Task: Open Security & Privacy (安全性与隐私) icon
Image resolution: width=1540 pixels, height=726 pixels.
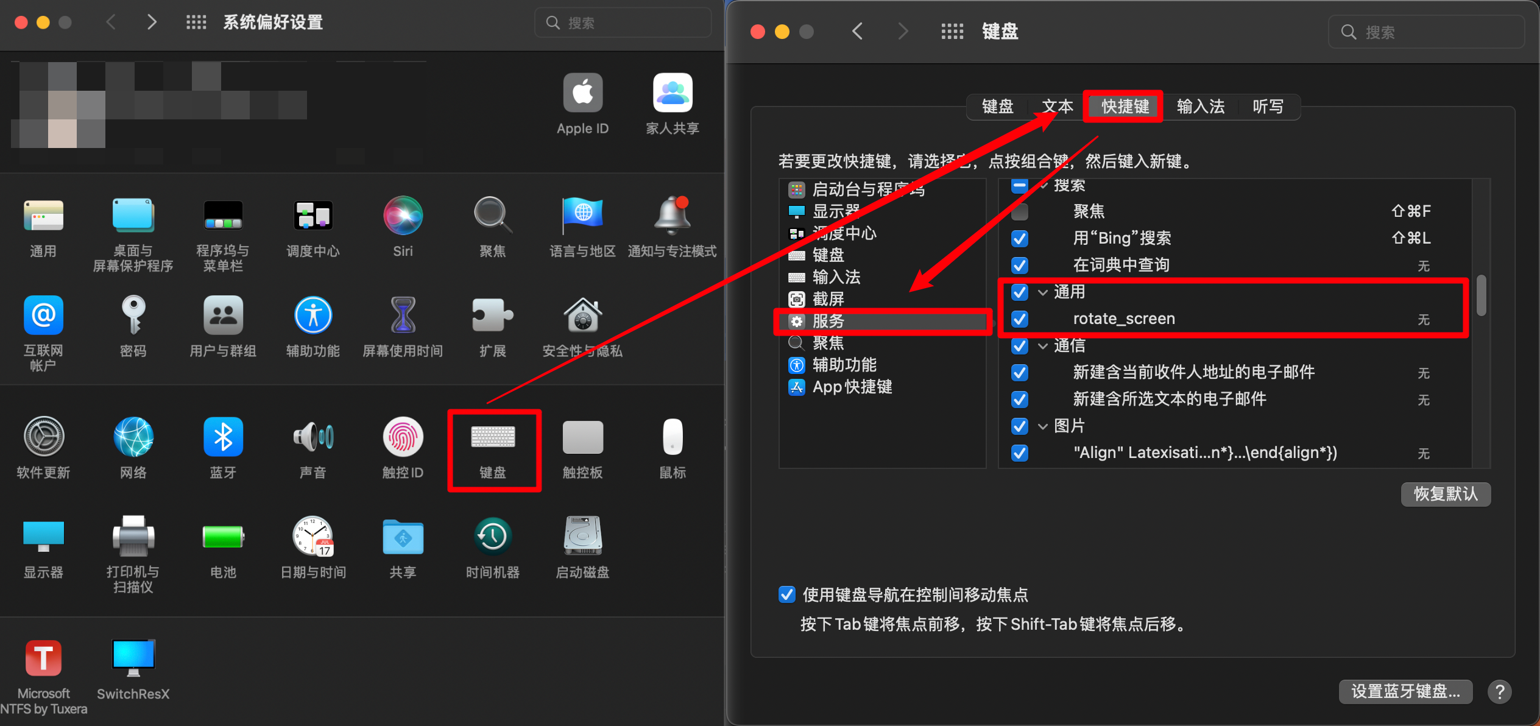Action: (582, 315)
